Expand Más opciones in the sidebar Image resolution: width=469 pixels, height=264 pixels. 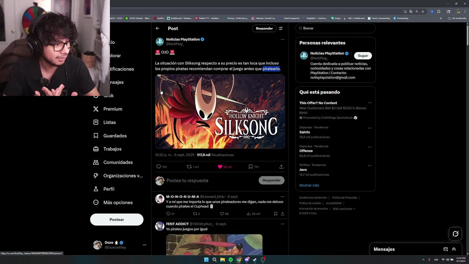coord(113,202)
